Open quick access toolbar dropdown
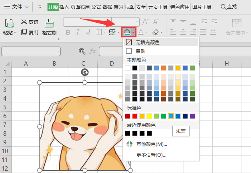The width and height of the screenshot is (251, 173). tap(40, 7)
